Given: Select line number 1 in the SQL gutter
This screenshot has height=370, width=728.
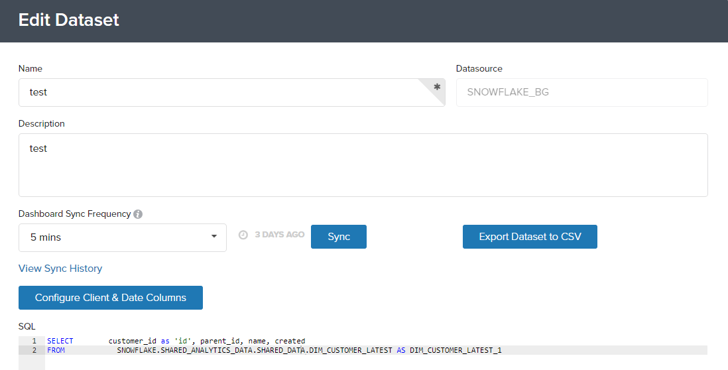Looking at the screenshot, I should pos(34,341).
